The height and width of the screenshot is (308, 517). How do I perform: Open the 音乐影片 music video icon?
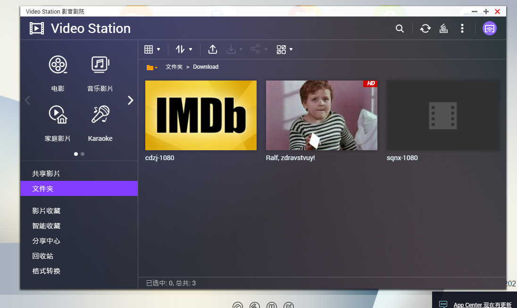coord(100,65)
